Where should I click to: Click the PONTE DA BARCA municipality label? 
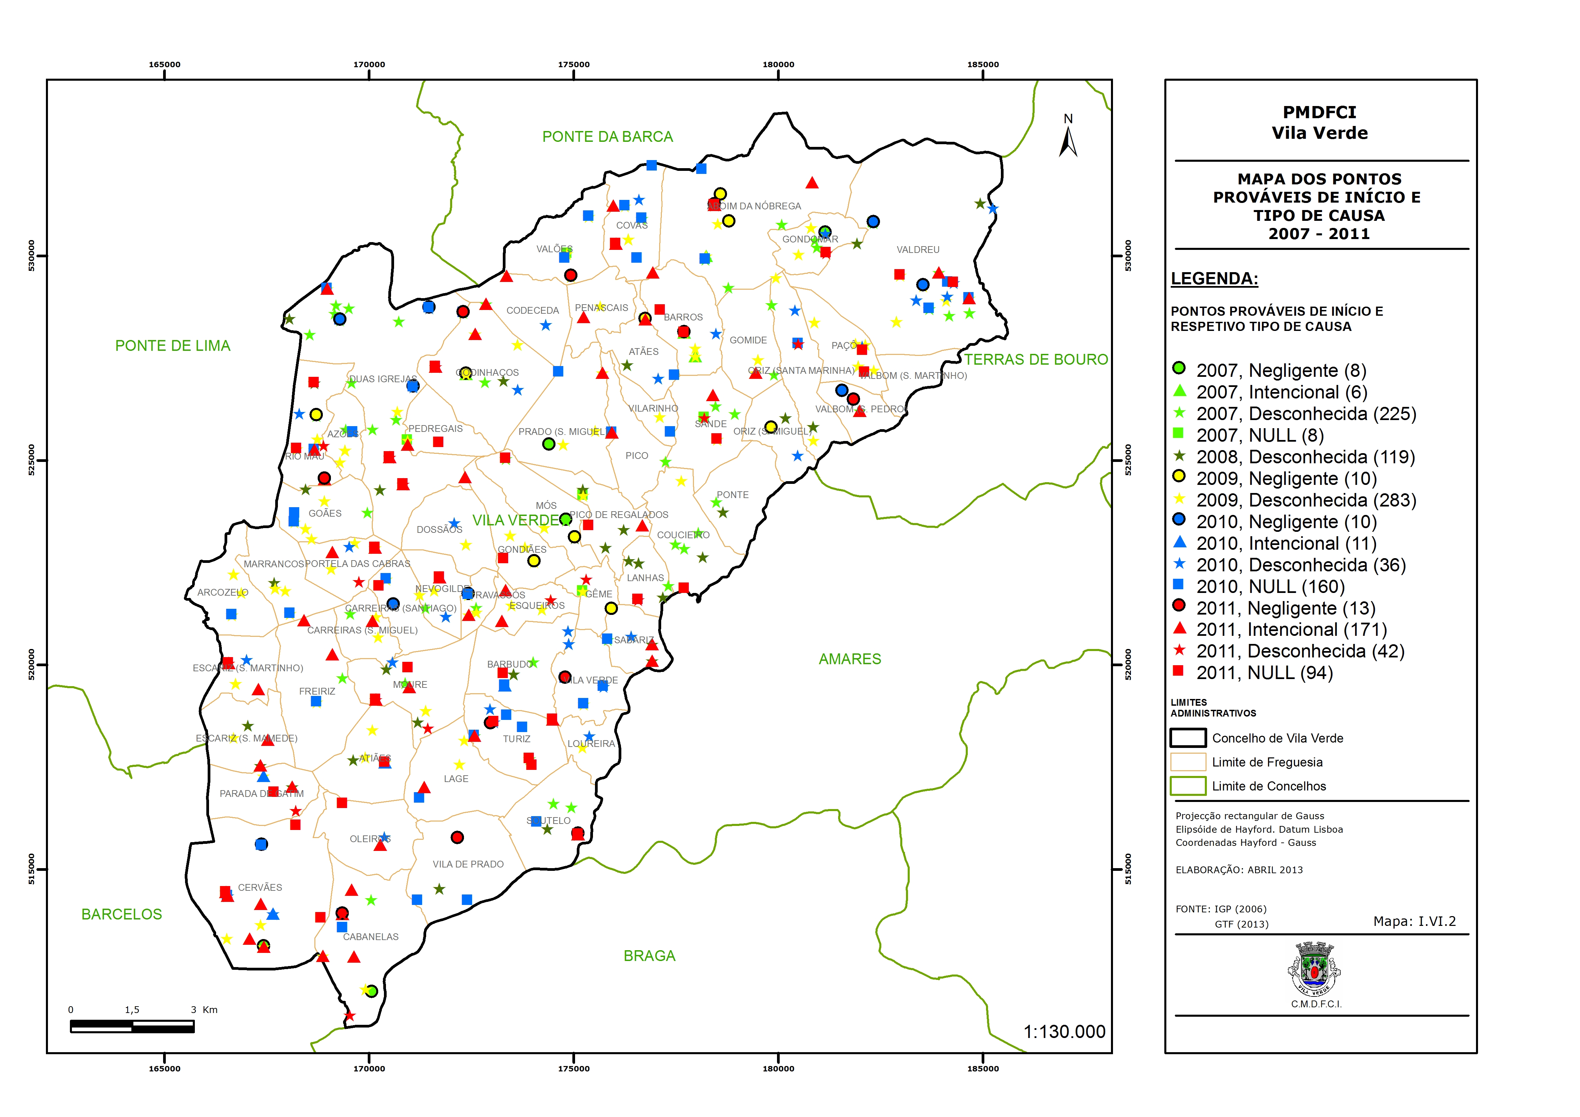[x=607, y=137]
